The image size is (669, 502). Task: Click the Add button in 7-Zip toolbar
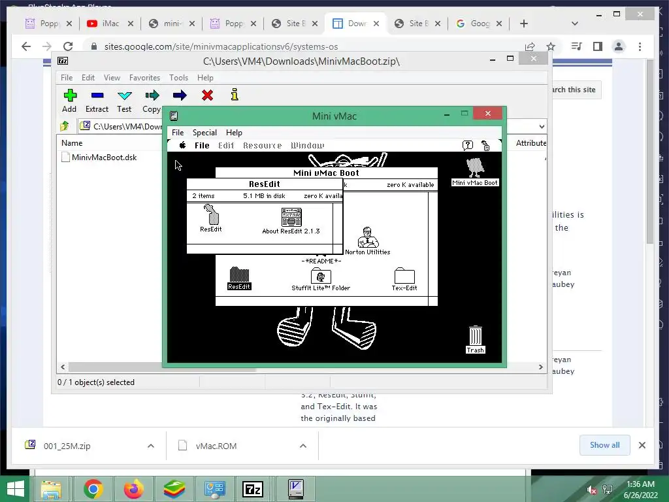point(69,101)
